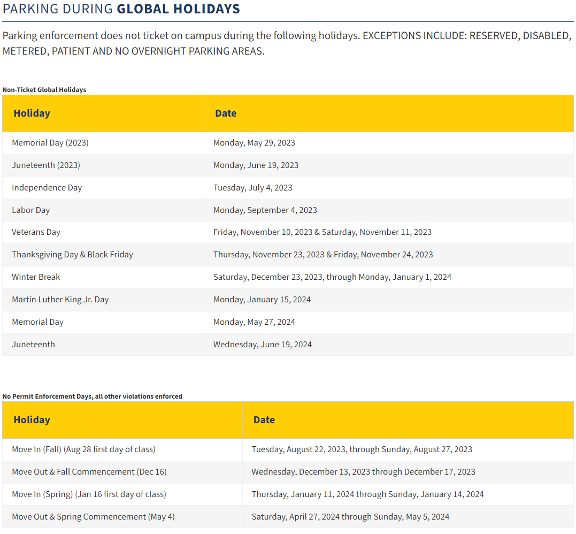
Task: Select the 'Move In (Fall)' row label
Action: tap(83, 449)
